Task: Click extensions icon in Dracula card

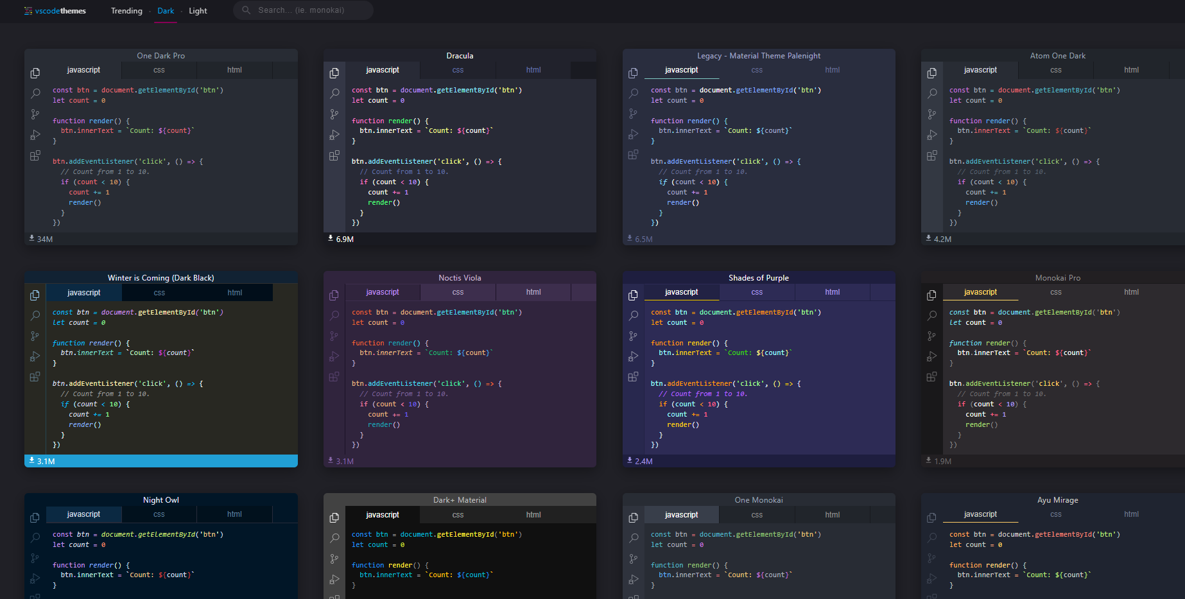Action: click(x=334, y=155)
